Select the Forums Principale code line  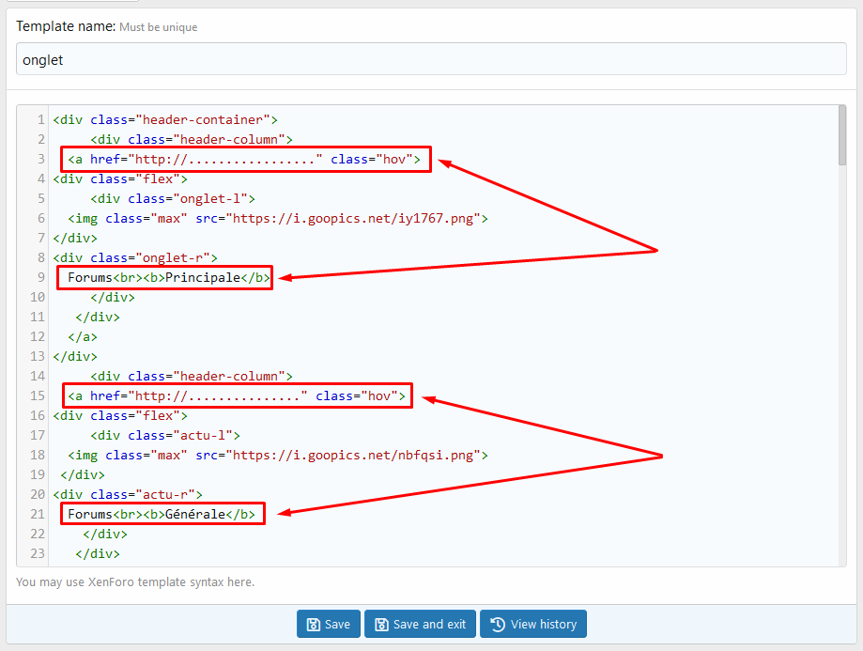[169, 277]
